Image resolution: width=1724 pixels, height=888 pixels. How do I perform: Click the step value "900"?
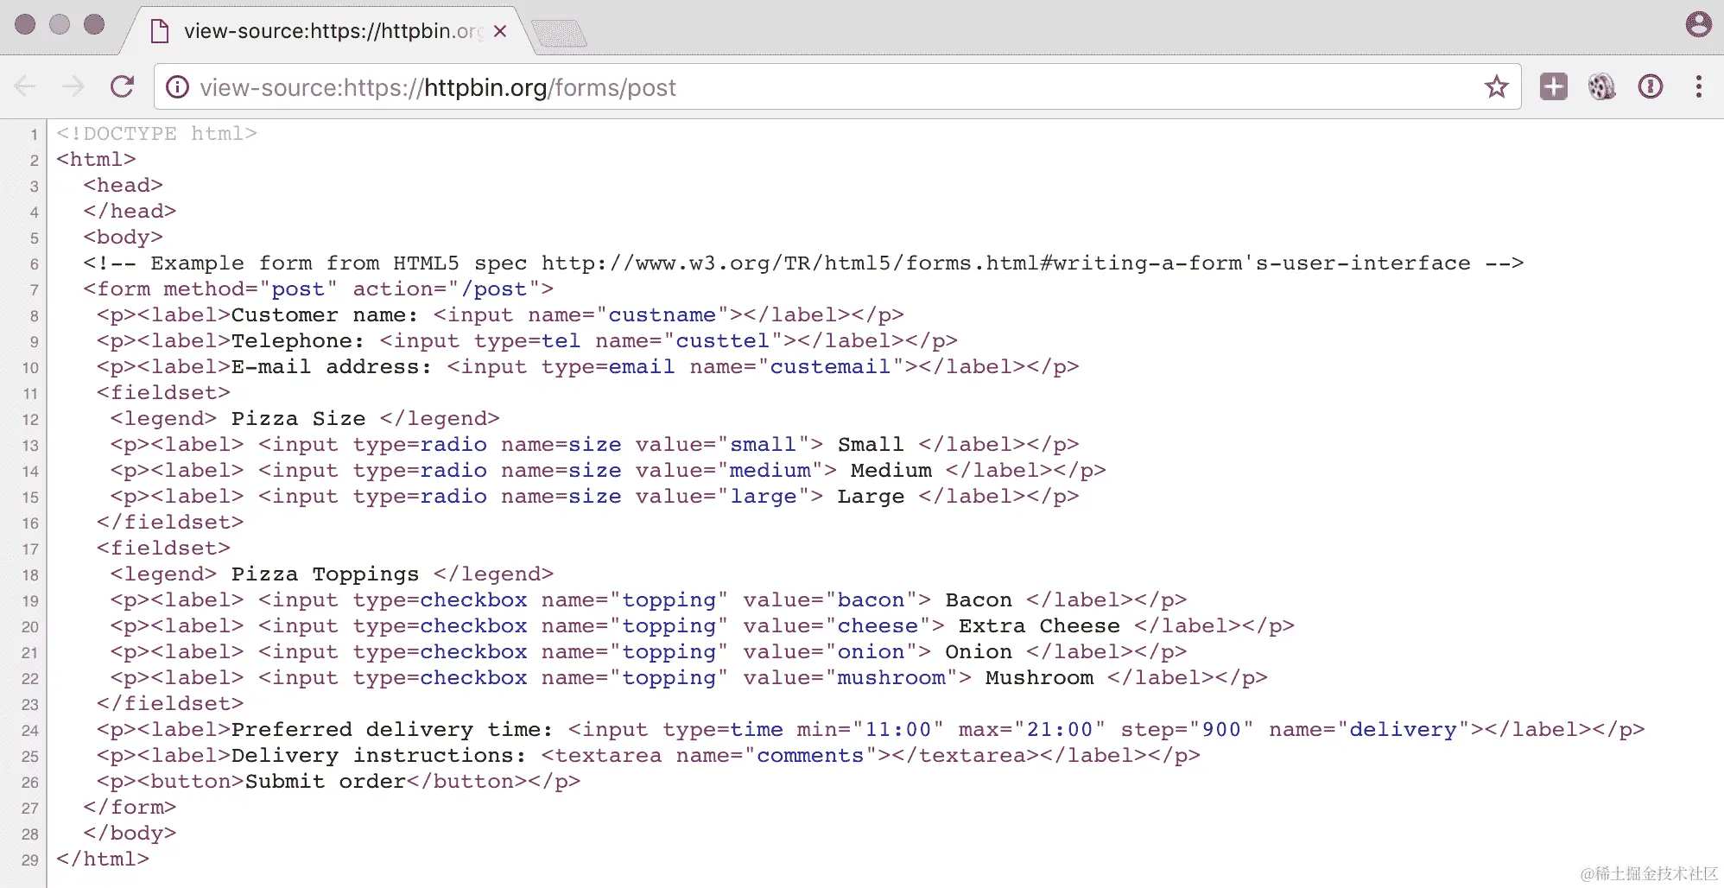(x=1221, y=730)
